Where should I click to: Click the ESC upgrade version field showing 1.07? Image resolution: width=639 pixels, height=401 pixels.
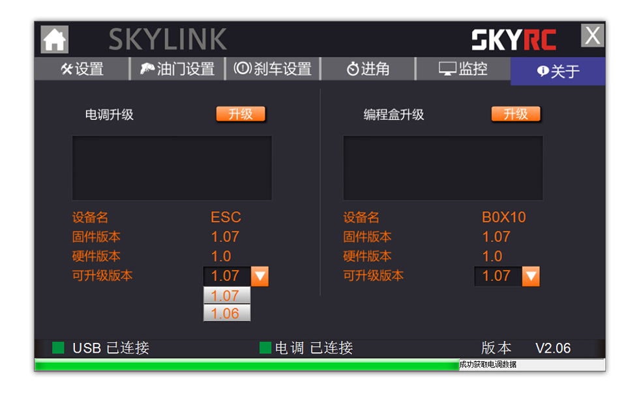coord(227,276)
